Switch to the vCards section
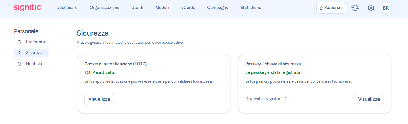 pos(188,8)
